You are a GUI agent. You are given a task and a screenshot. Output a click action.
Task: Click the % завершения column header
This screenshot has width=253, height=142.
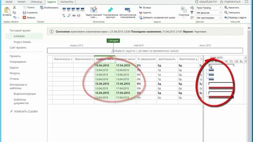[x=146, y=59]
